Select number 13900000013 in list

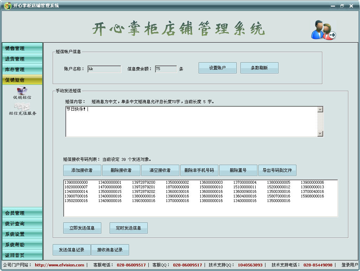coord(312,187)
